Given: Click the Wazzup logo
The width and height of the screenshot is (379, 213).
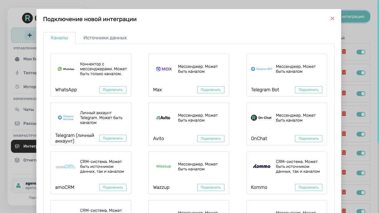Looking at the screenshot, I should (164, 166).
